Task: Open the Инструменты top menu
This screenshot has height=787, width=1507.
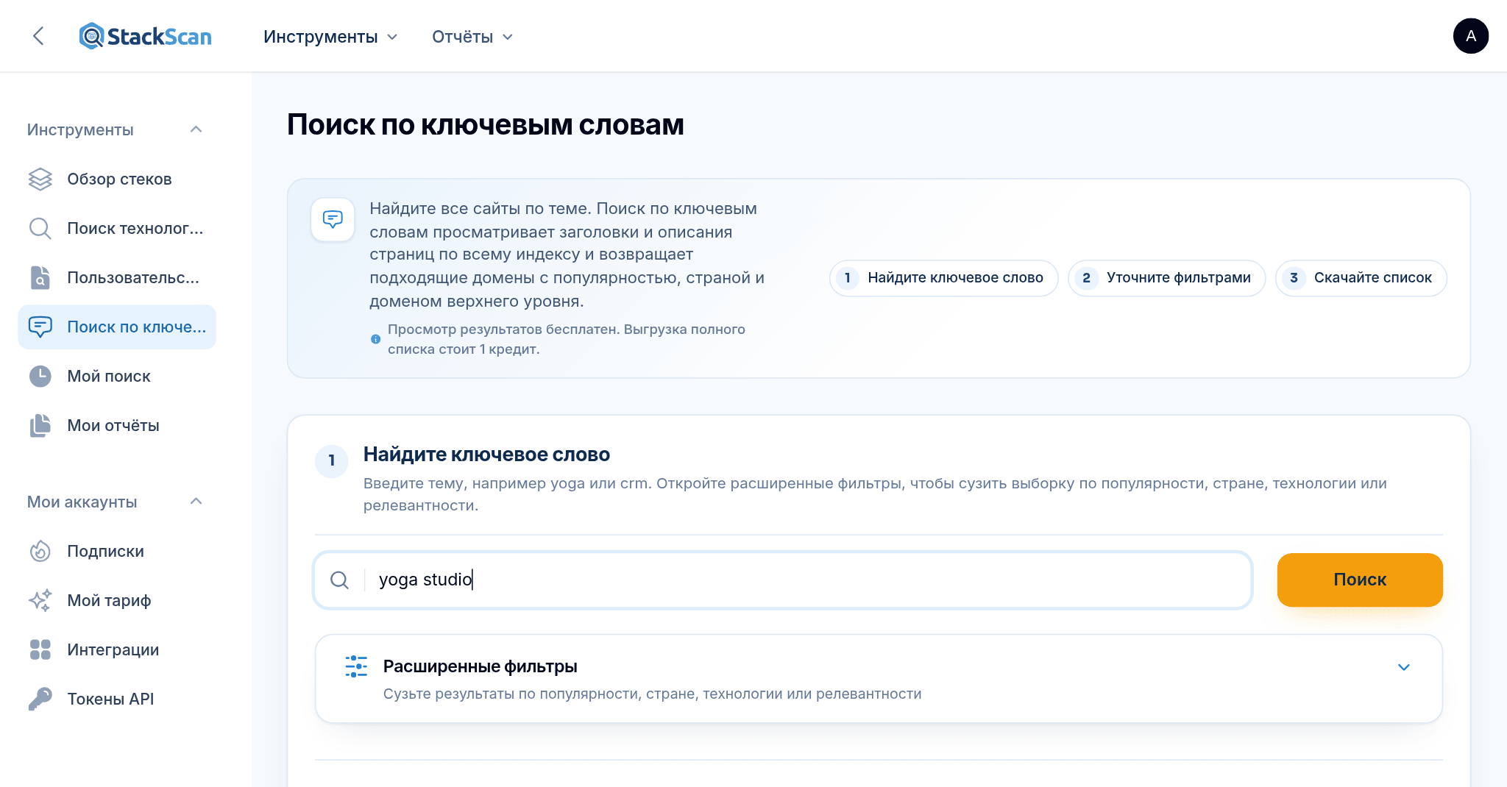Action: tap(330, 37)
